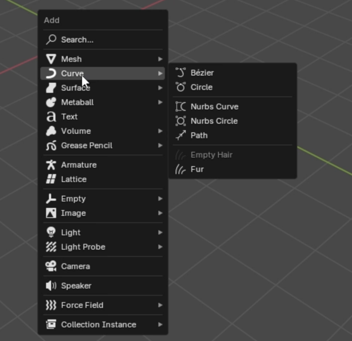Expand the Empty submenu arrow
This screenshot has width=352, height=341.
coord(160,199)
